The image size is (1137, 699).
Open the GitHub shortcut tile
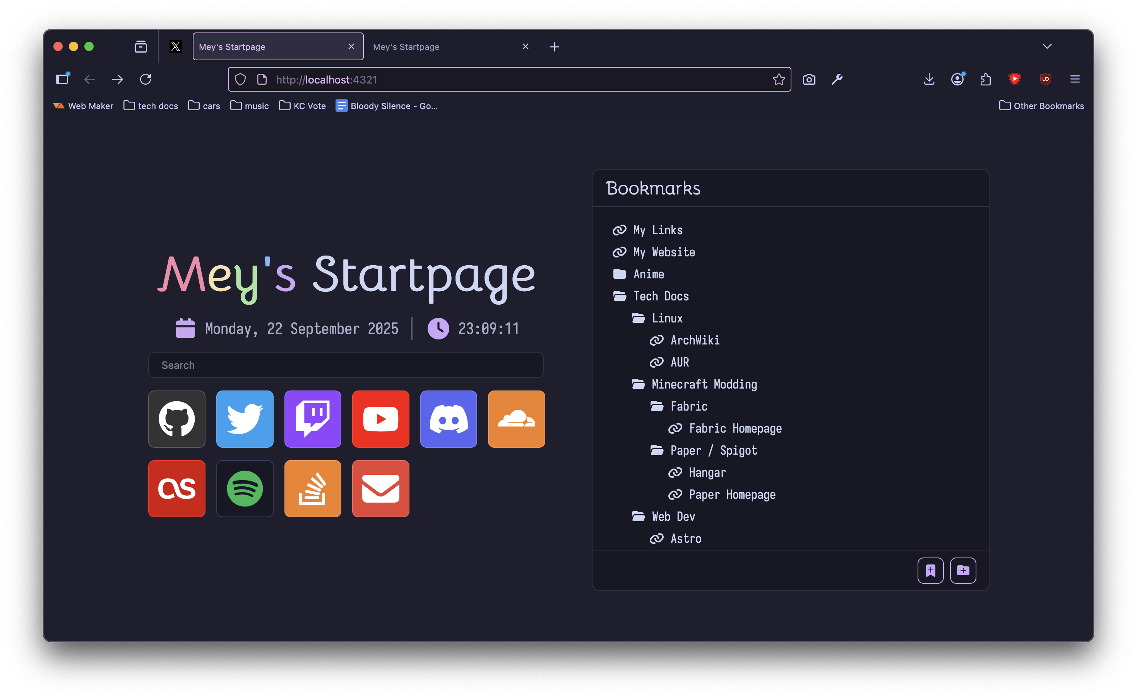coord(176,419)
